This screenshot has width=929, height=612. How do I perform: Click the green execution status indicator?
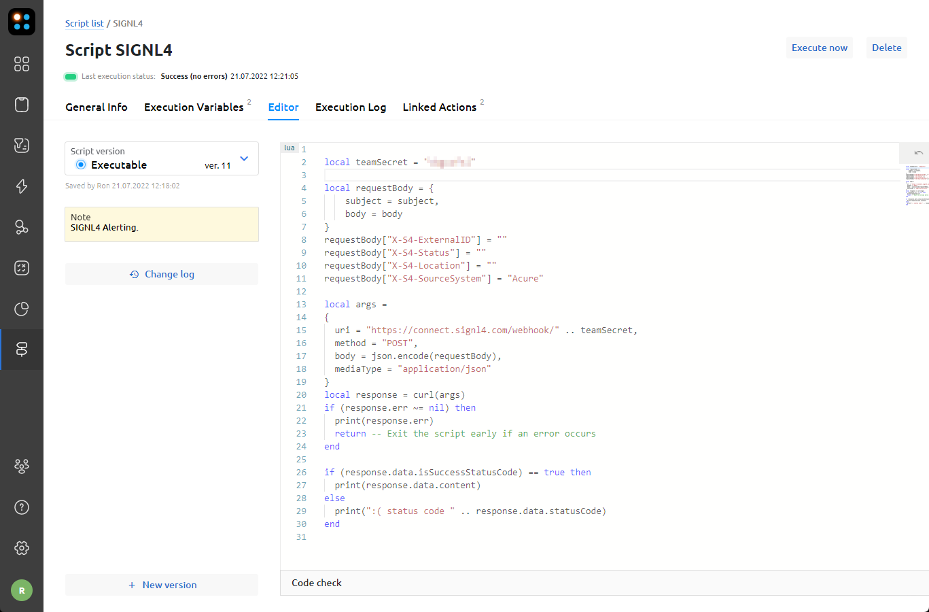tap(71, 76)
